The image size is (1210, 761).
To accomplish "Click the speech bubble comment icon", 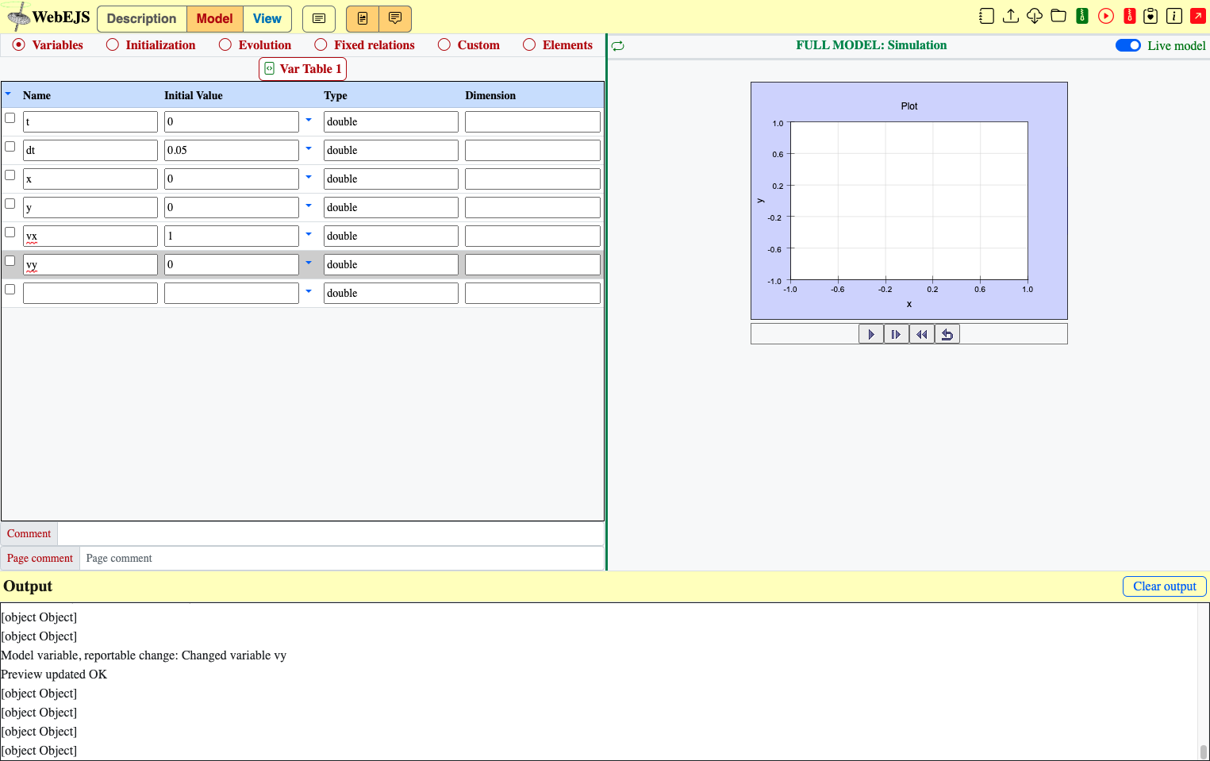I will (x=395, y=18).
